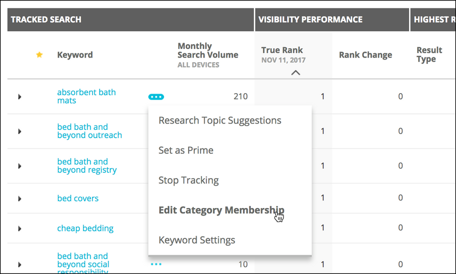Click the options dots for absorbent bath mats
Viewport: 456px width, 274px height.
(x=156, y=97)
